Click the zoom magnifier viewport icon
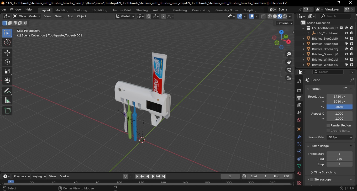 tap(289, 54)
